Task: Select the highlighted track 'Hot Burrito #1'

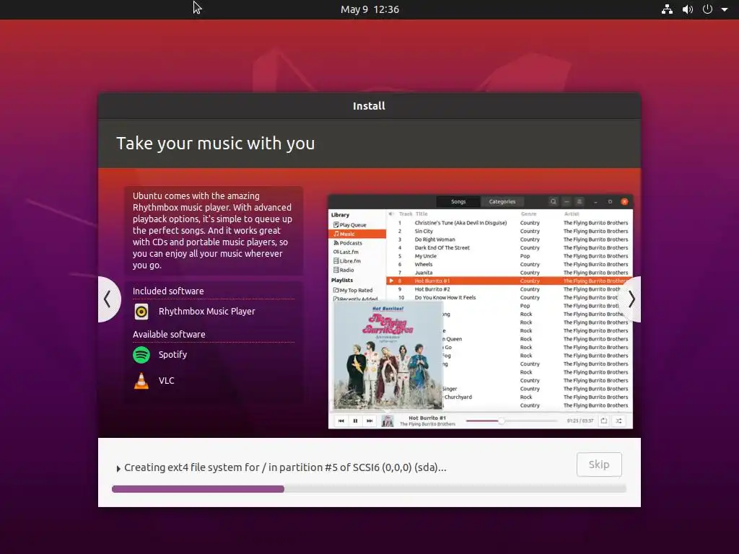Action: point(509,281)
